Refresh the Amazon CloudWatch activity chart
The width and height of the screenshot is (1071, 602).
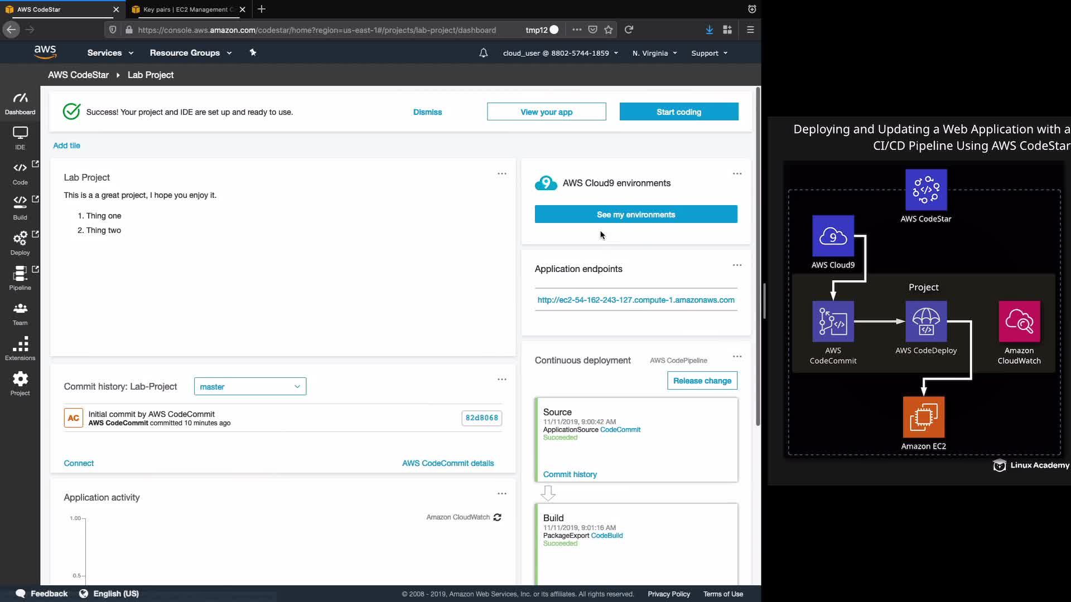pos(497,517)
